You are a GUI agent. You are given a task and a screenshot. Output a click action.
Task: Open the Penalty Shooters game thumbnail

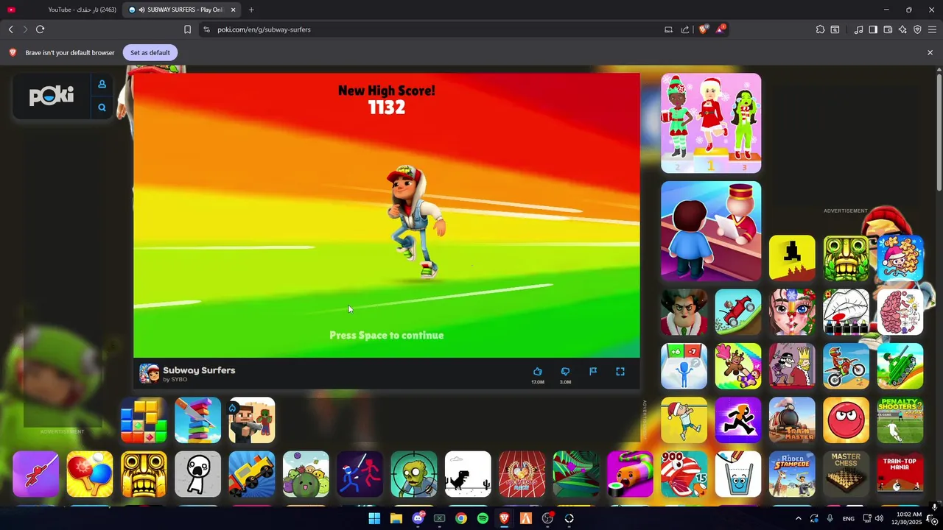(900, 420)
